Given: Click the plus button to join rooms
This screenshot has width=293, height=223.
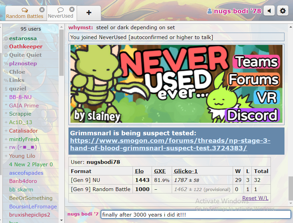Looking at the screenshot, I should pos(89,13).
